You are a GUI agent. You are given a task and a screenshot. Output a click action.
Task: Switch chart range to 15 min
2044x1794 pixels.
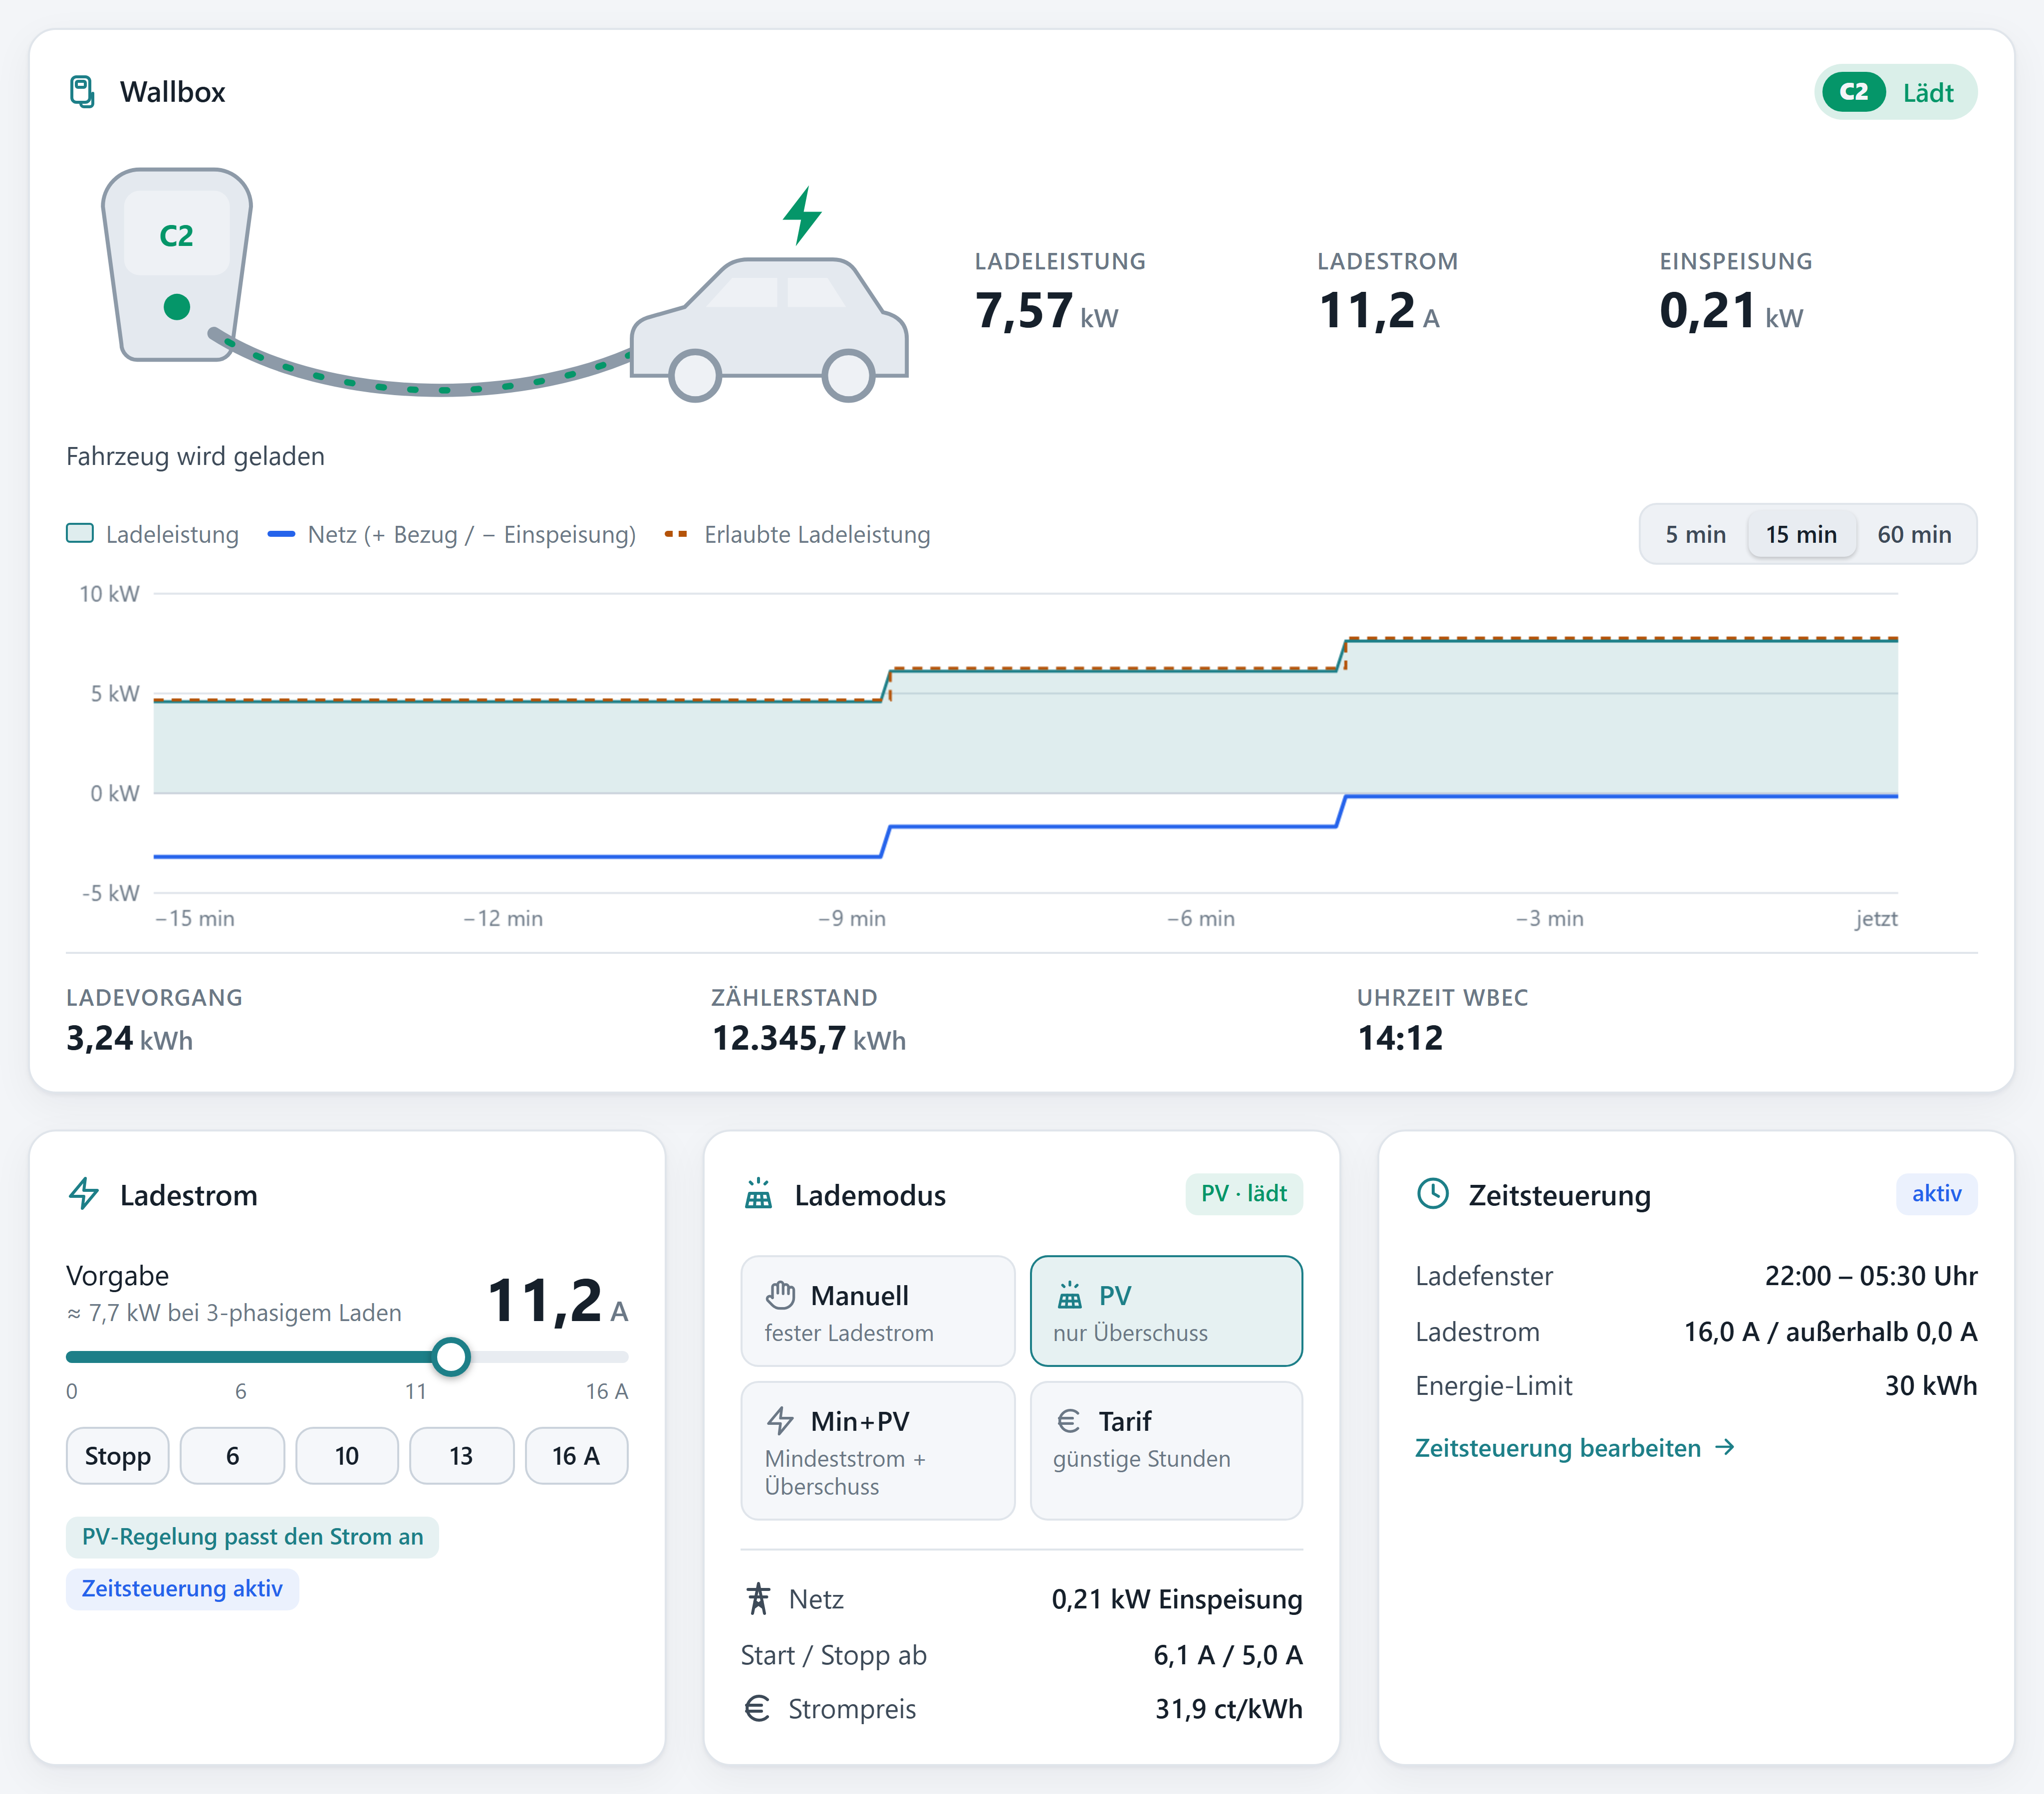coord(1801,534)
